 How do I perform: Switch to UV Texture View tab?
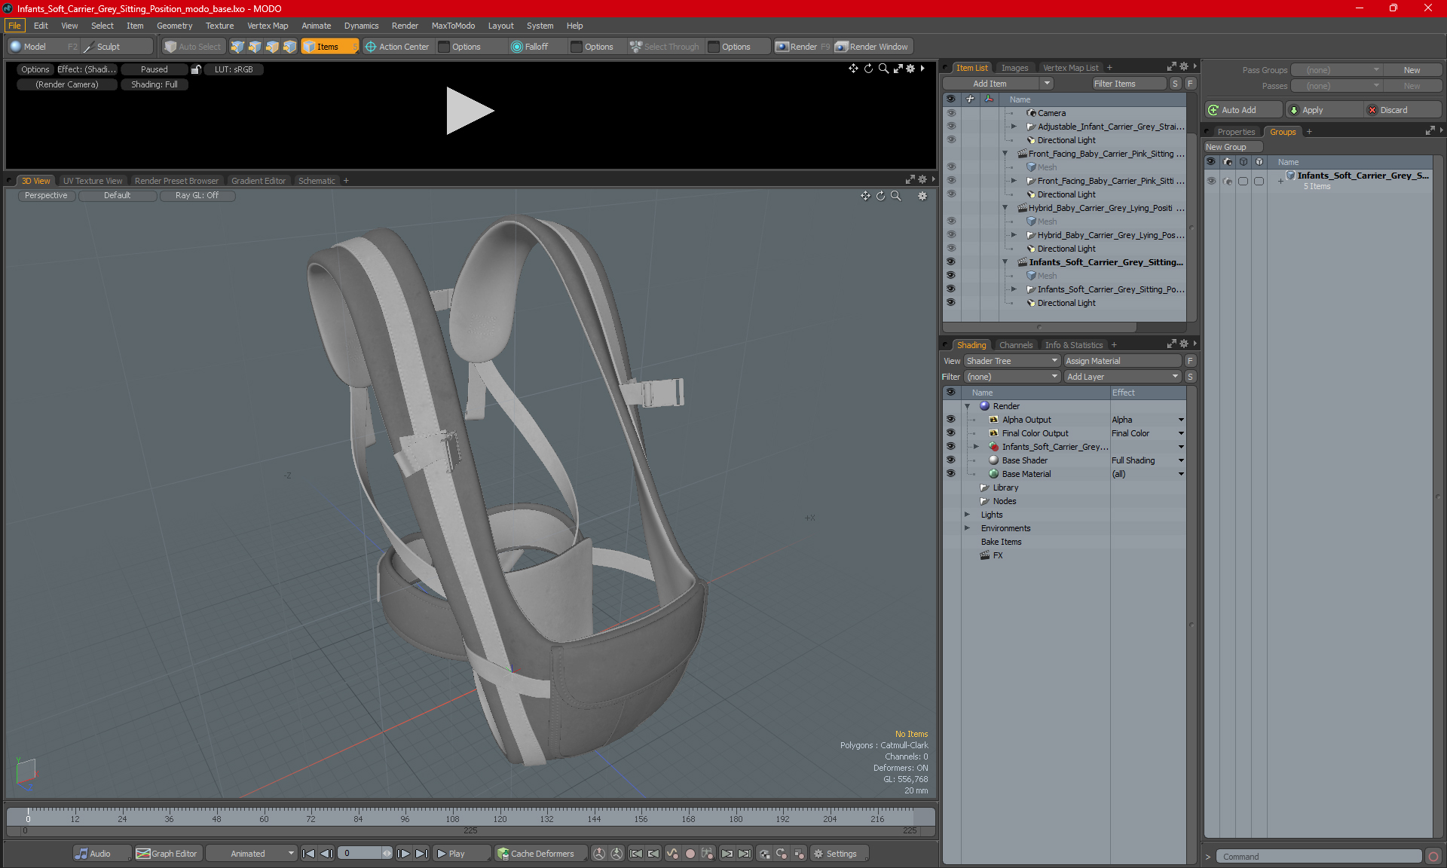pyautogui.click(x=92, y=181)
